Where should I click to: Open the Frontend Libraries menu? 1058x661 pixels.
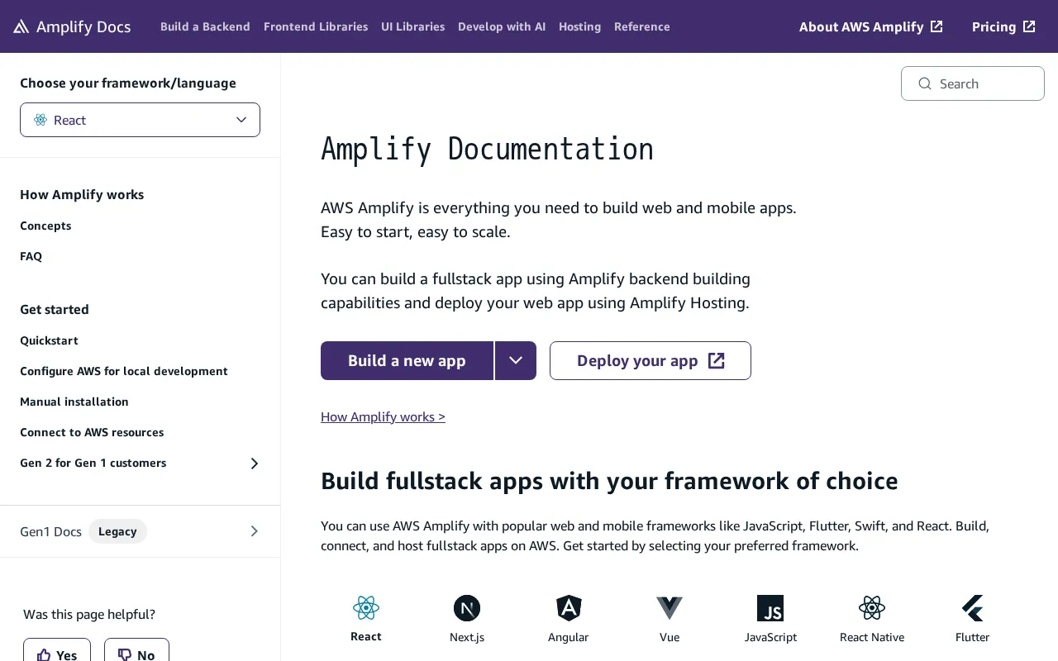(x=316, y=26)
